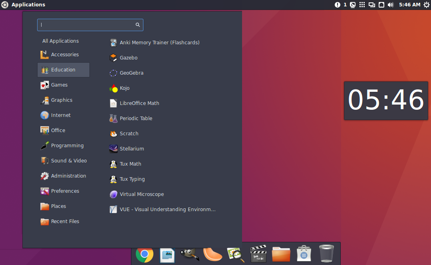This screenshot has height=265, width=431.
Task: Show the Graphics category
Action: [x=64, y=100]
